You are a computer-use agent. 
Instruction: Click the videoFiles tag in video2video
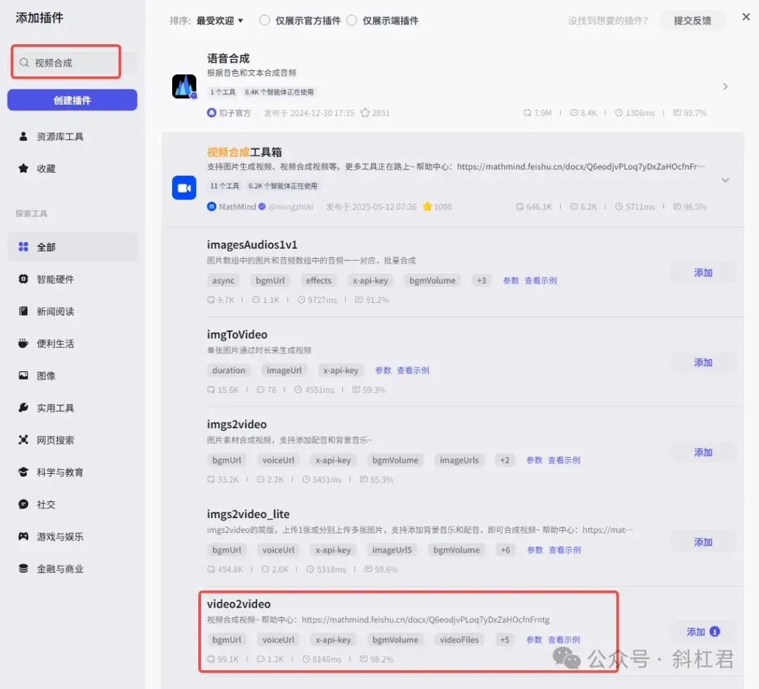coord(459,640)
